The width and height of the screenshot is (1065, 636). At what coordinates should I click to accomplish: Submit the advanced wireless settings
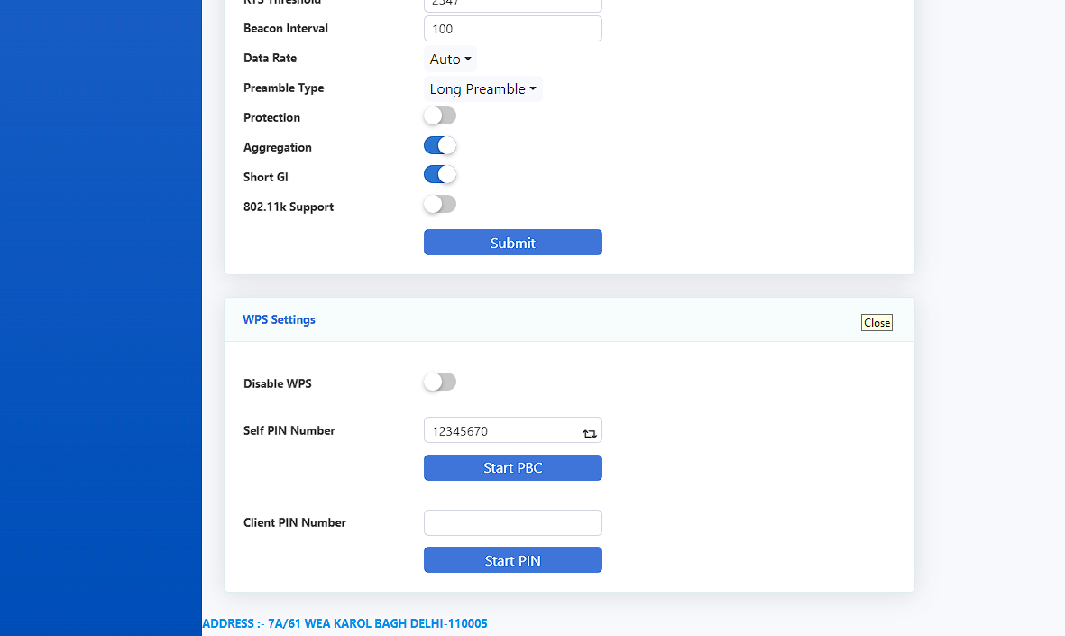coord(513,243)
